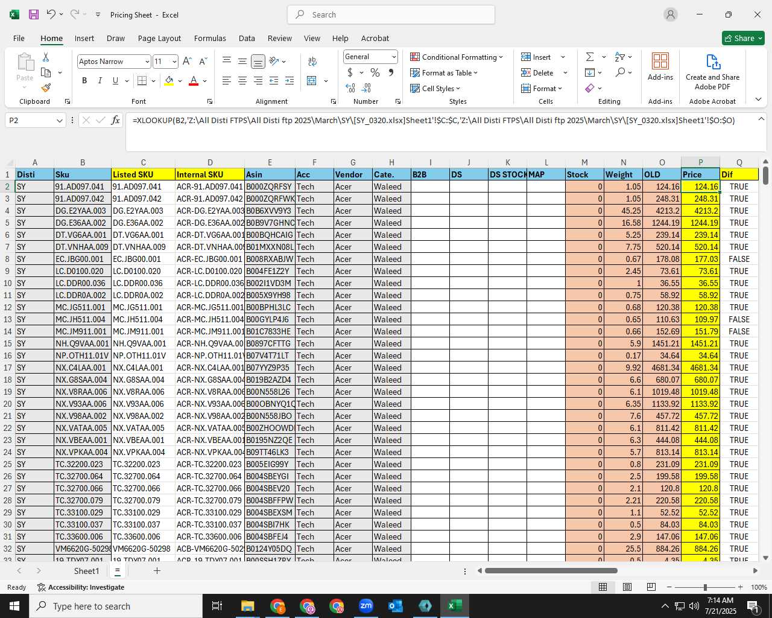772x618 pixels.
Task: Open the font size dropdown
Action: (174, 62)
